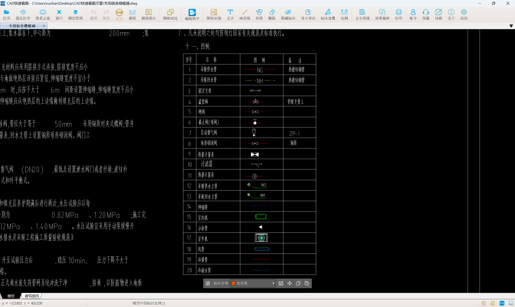
Task: Open the 图层管理 layer manager tool
Action: 75,15
